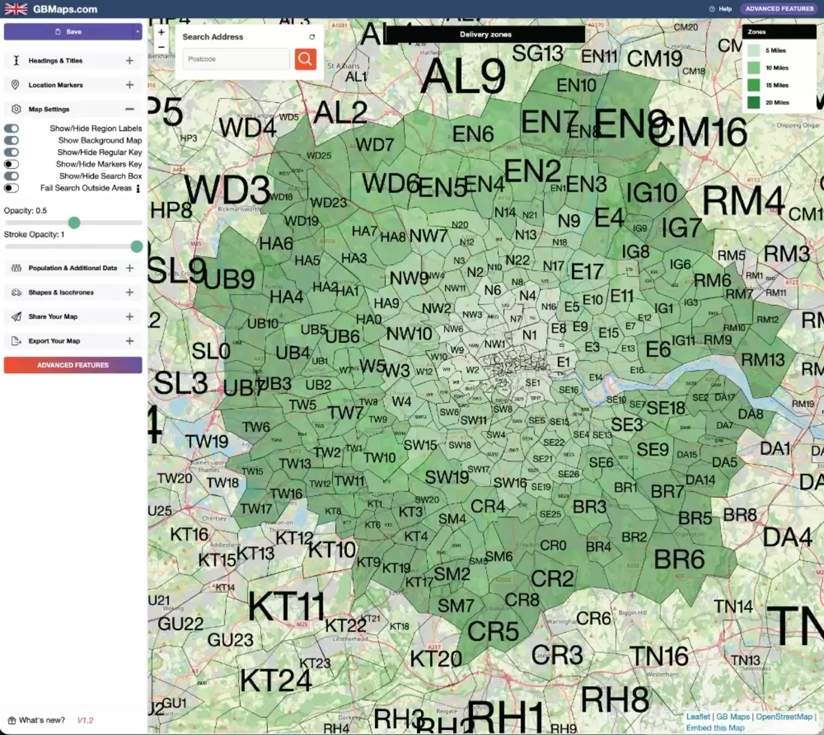Click the Postcode input field
Viewport: 824px width, 735px height.
[236, 59]
